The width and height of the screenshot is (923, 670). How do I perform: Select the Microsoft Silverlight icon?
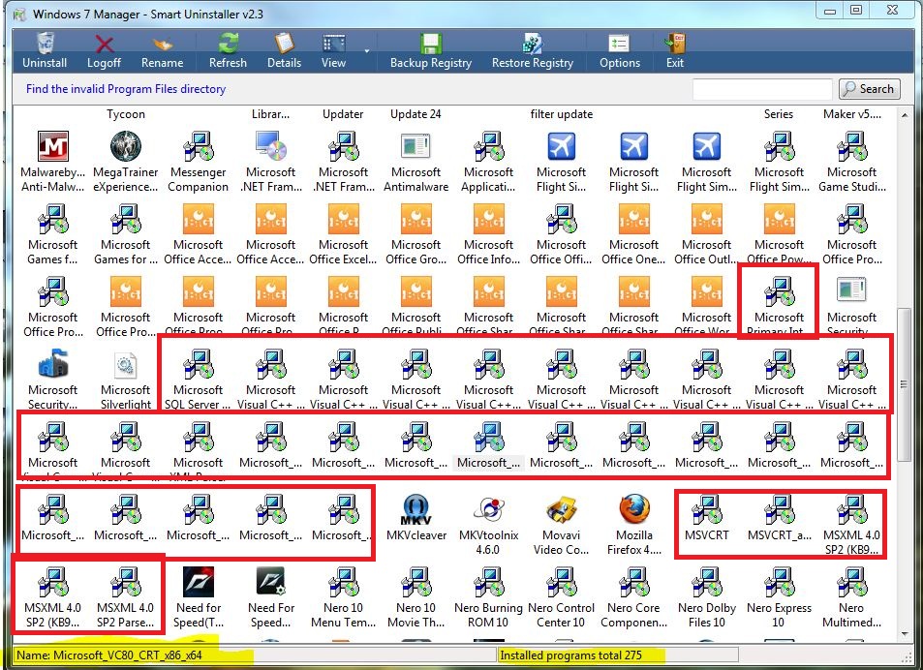click(125, 365)
